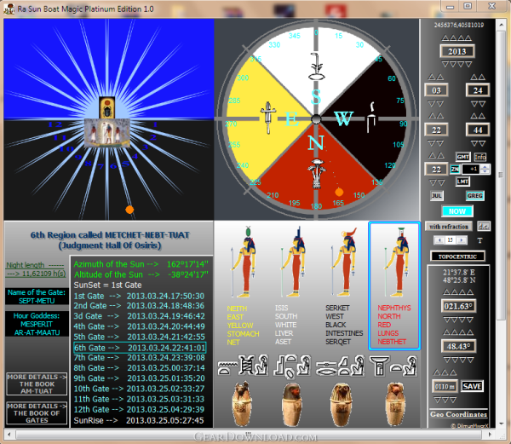The width and height of the screenshot is (511, 444).
Task: Switch time mode to GMT
Action: coord(462,157)
